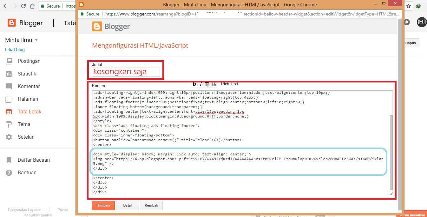
Task: Open Daftar Bacaan in the sidebar
Action: click(34, 160)
